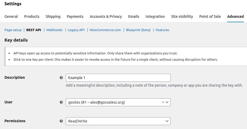Click the Page setup link
This screenshot has width=247, height=129.
click(13, 30)
